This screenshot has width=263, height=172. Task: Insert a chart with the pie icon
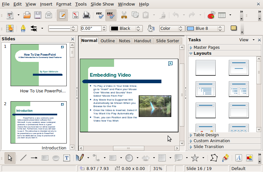211,15
